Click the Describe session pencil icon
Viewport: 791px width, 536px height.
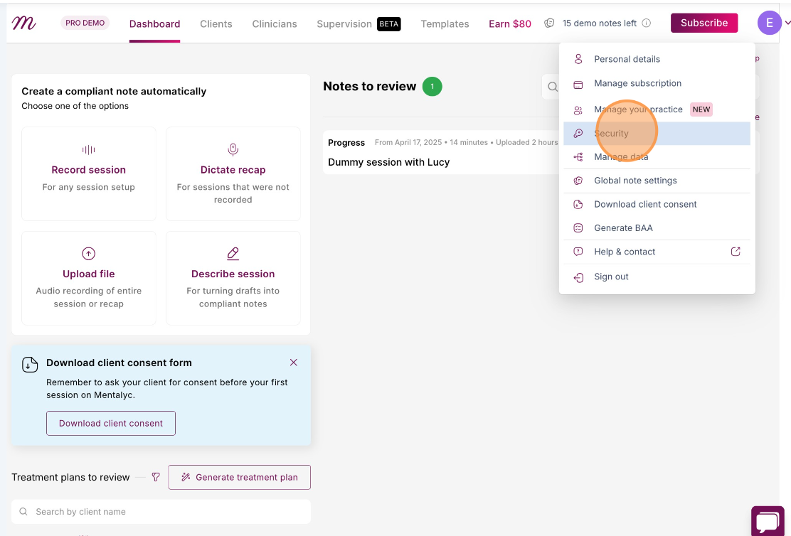233,254
